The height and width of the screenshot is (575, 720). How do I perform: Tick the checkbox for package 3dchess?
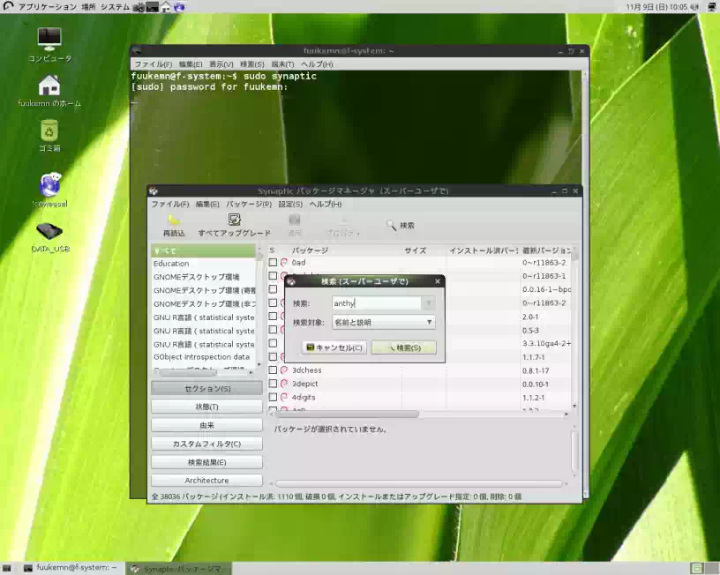click(x=273, y=370)
